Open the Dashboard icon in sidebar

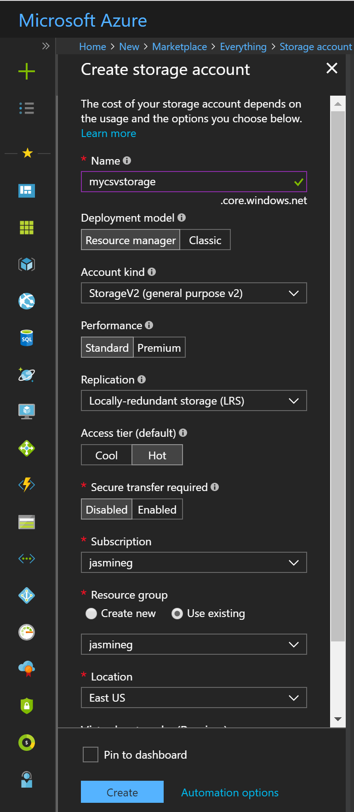pyautogui.click(x=27, y=190)
